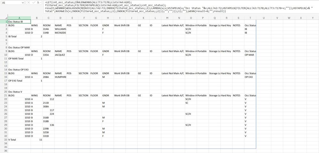Click 'BLDG' header cell in row 2
This screenshot has height=153, width=319.
click(19, 25)
